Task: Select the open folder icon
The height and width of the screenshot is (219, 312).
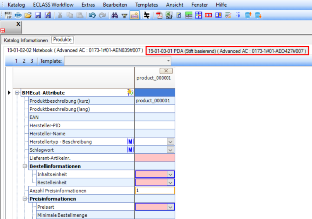Action: [28, 15]
